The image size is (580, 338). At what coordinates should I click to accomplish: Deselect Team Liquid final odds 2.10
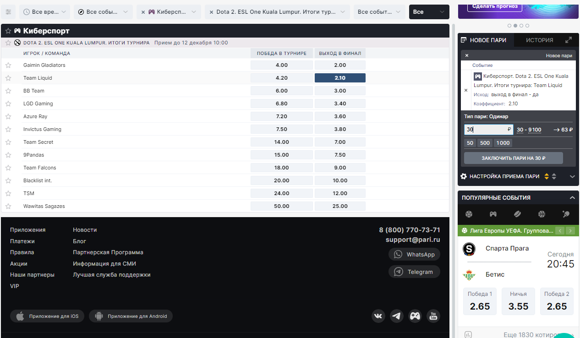pyautogui.click(x=340, y=78)
